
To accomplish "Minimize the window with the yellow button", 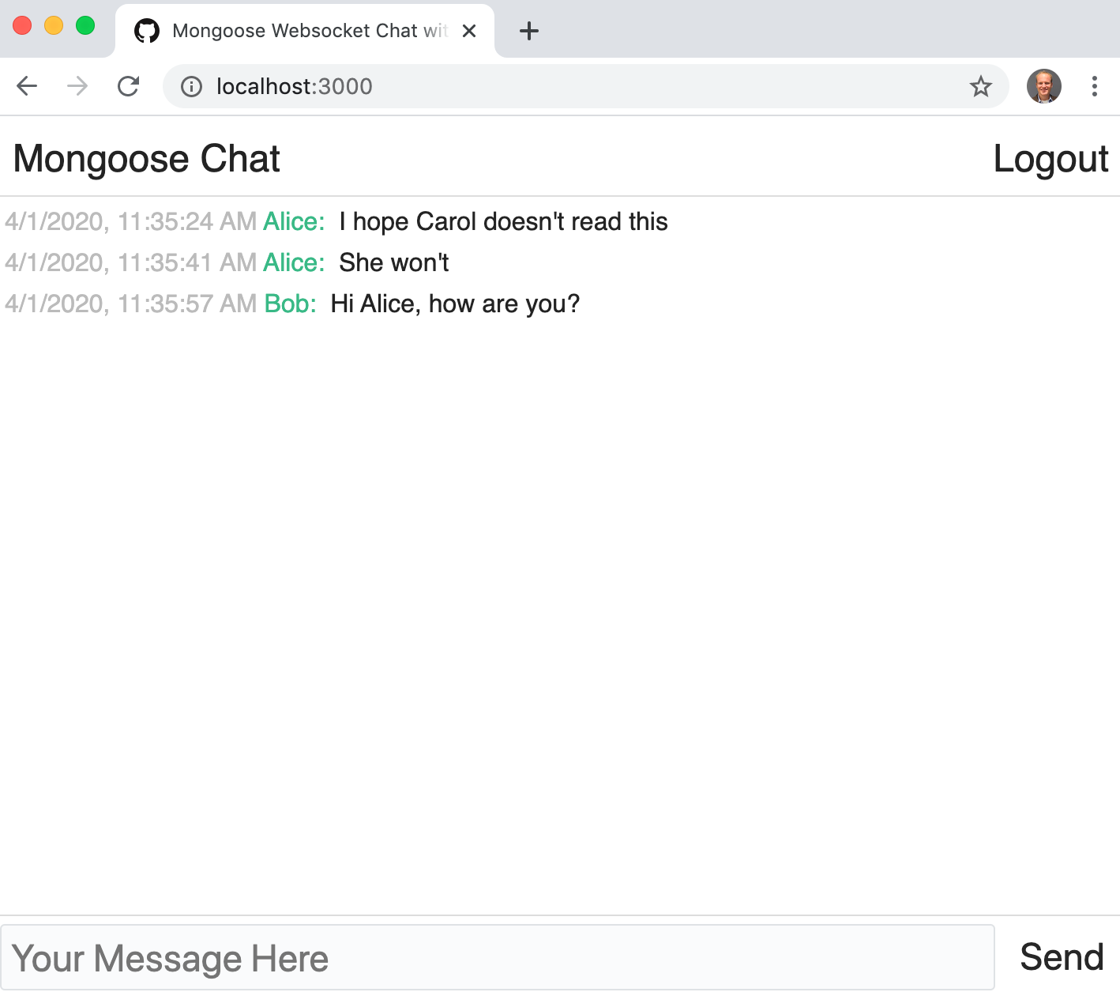I will [54, 26].
